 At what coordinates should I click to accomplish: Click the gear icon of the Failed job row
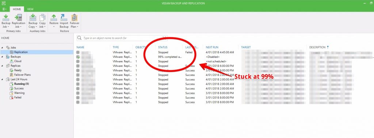(x=78, y=52)
